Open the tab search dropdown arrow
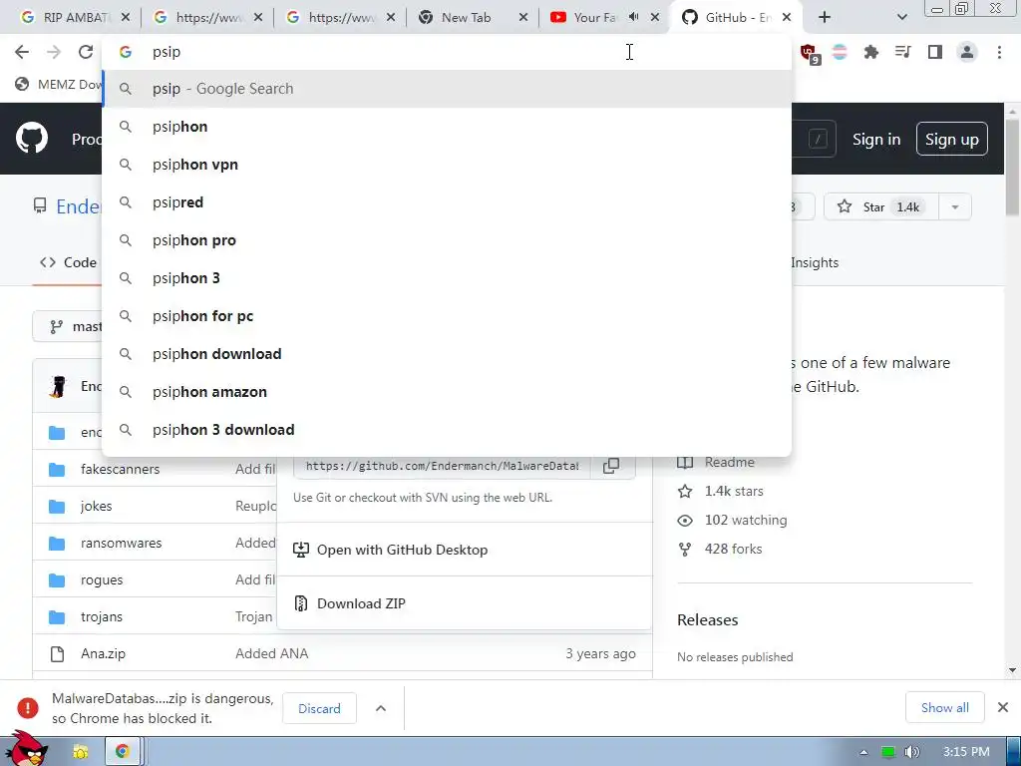Screen dimensions: 1021x766 pos(901,18)
